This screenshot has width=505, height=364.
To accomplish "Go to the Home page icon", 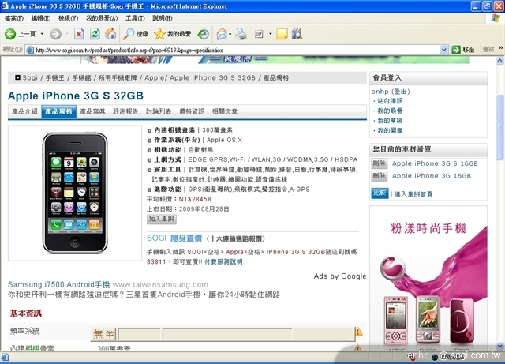I will point(110,34).
